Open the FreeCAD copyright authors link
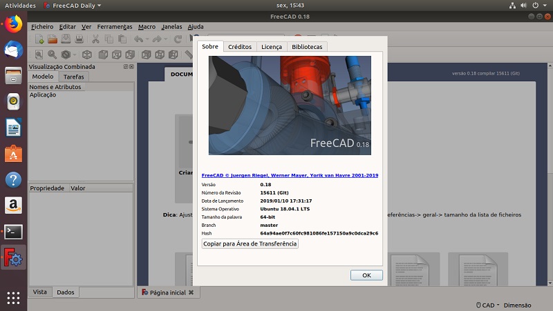Screen dimensions: 553x311 tap(290, 175)
